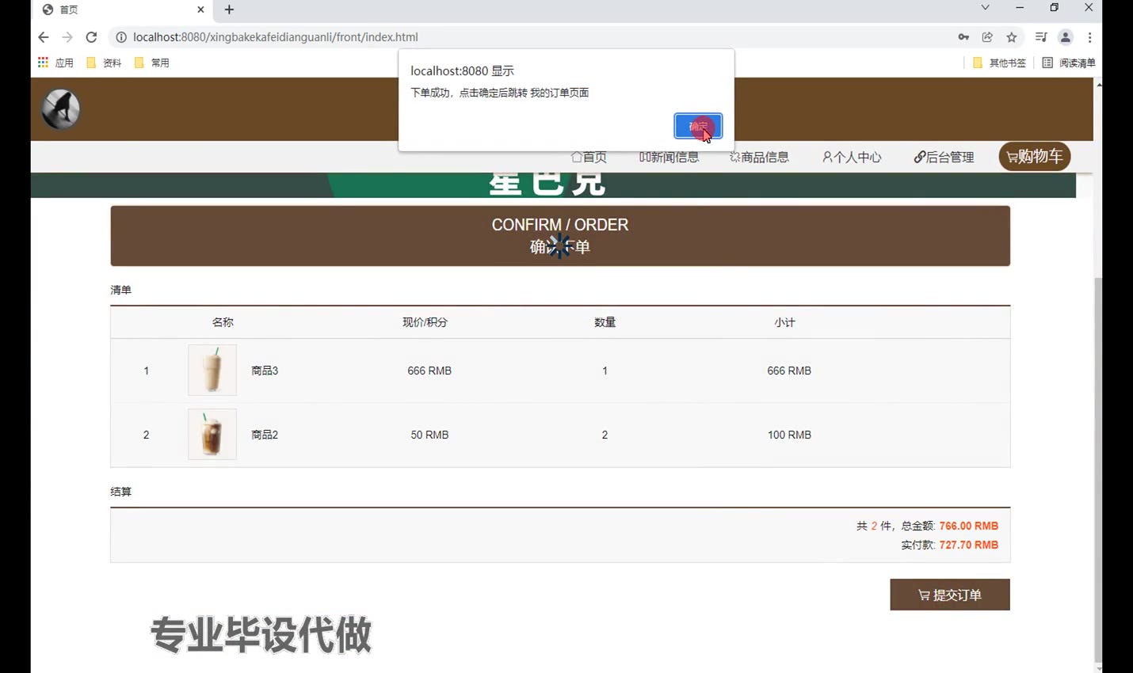Viewport: 1133px width, 673px height.
Task: Click the total amount 766.00 RMB
Action: (x=968, y=526)
